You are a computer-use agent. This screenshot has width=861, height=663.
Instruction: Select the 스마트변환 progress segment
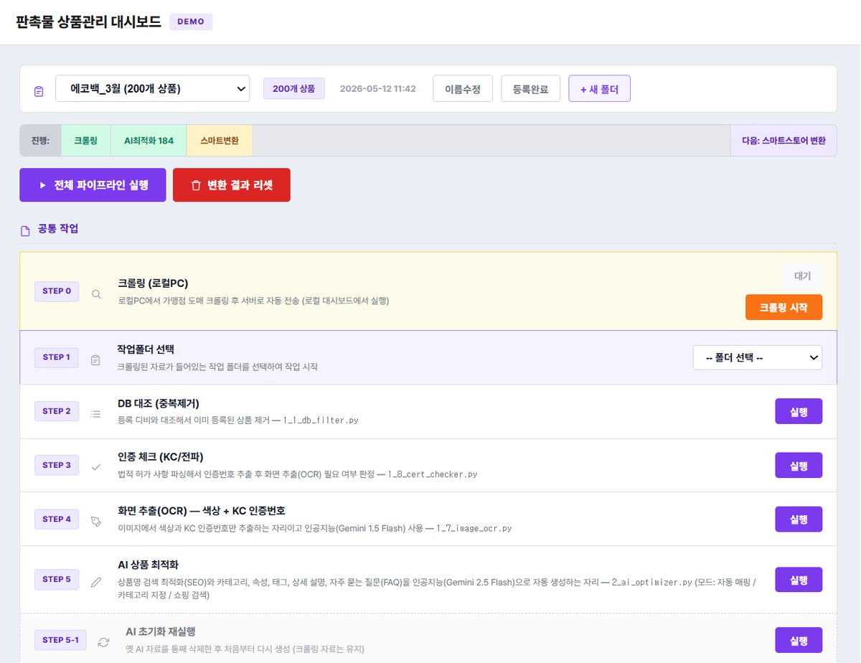(x=220, y=141)
